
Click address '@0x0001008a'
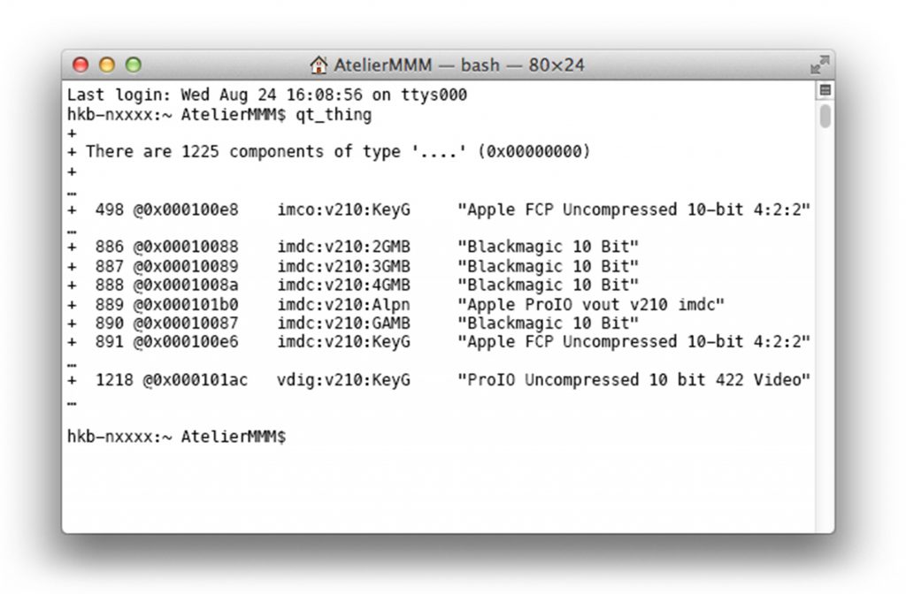[186, 286]
